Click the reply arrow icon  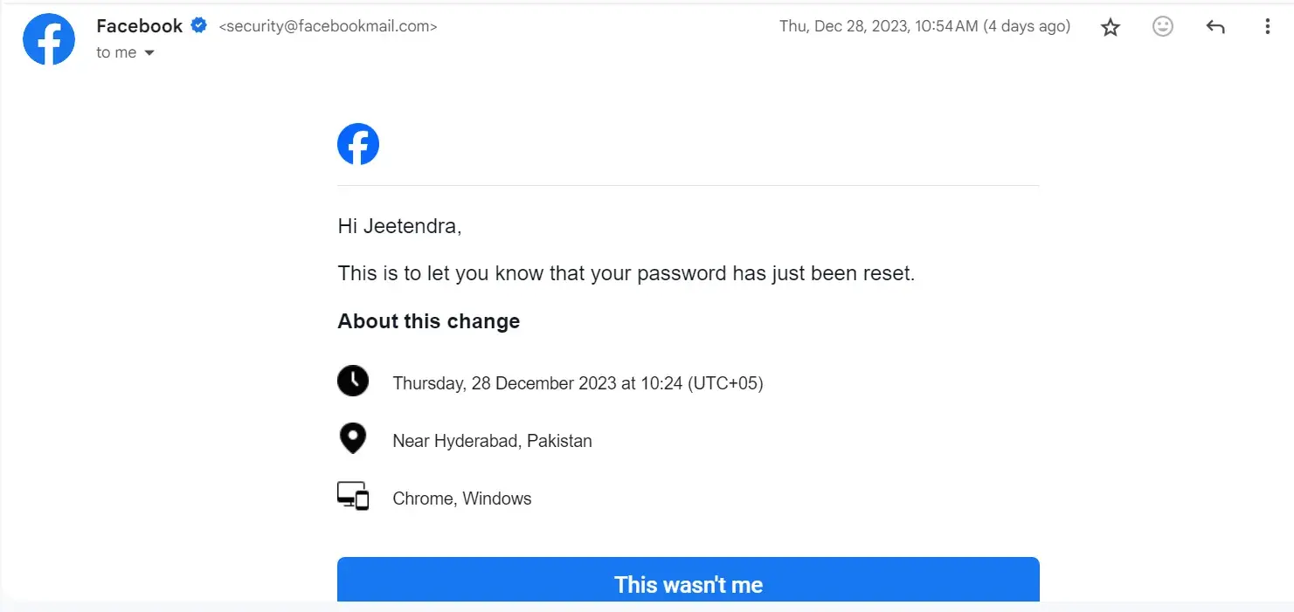(x=1215, y=27)
